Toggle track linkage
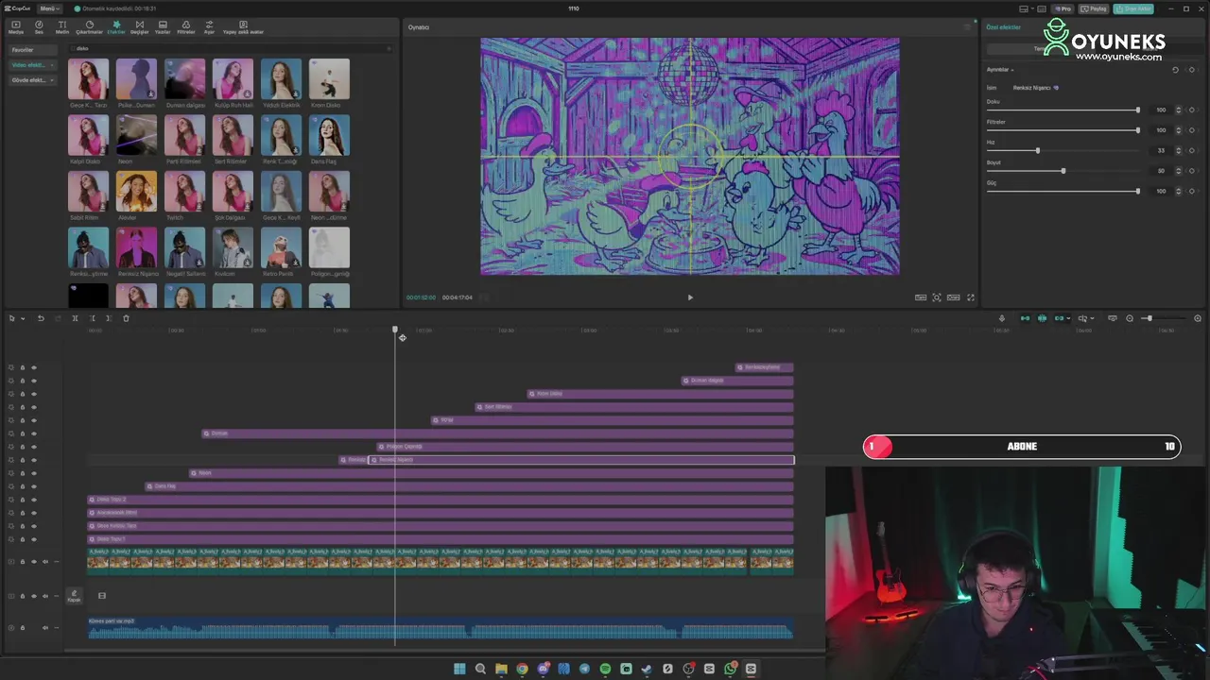The image size is (1210, 680). [1060, 318]
